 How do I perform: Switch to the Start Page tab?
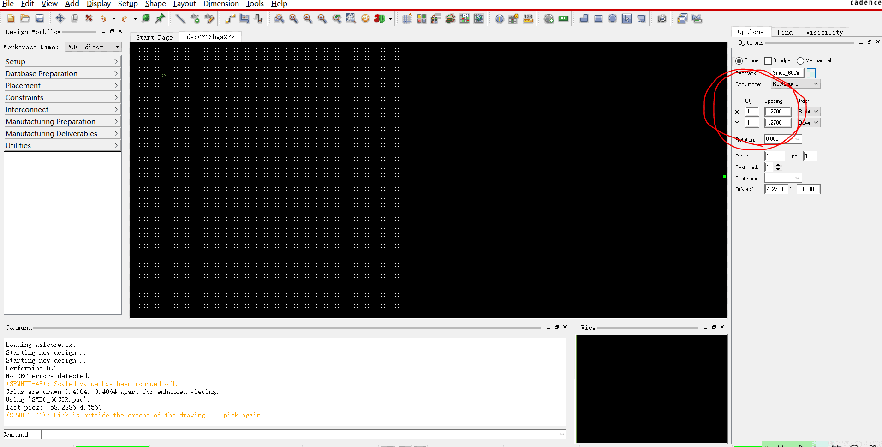tap(155, 37)
